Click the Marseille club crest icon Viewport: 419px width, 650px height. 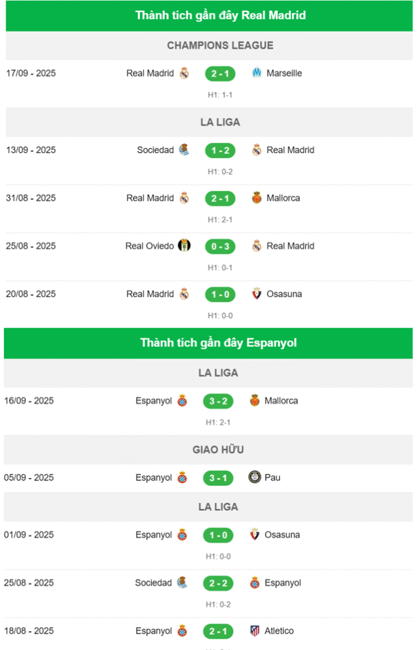[257, 72]
